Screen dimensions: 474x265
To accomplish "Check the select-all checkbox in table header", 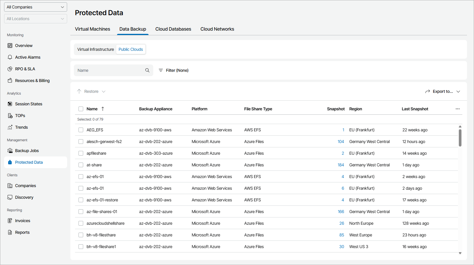I will (x=81, y=109).
